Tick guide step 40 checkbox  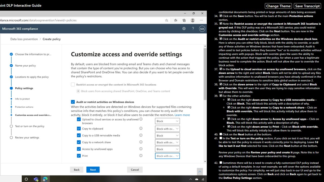tap(221, 134)
